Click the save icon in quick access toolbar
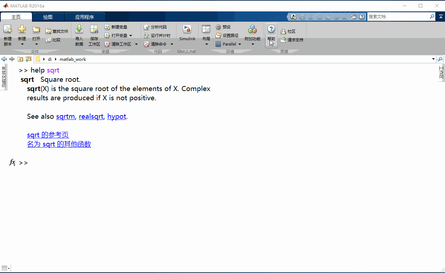The height and width of the screenshot is (273, 445). coord(302,17)
